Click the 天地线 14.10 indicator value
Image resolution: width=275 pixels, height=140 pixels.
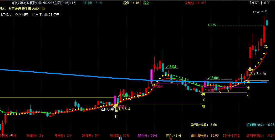(x=195, y=3)
